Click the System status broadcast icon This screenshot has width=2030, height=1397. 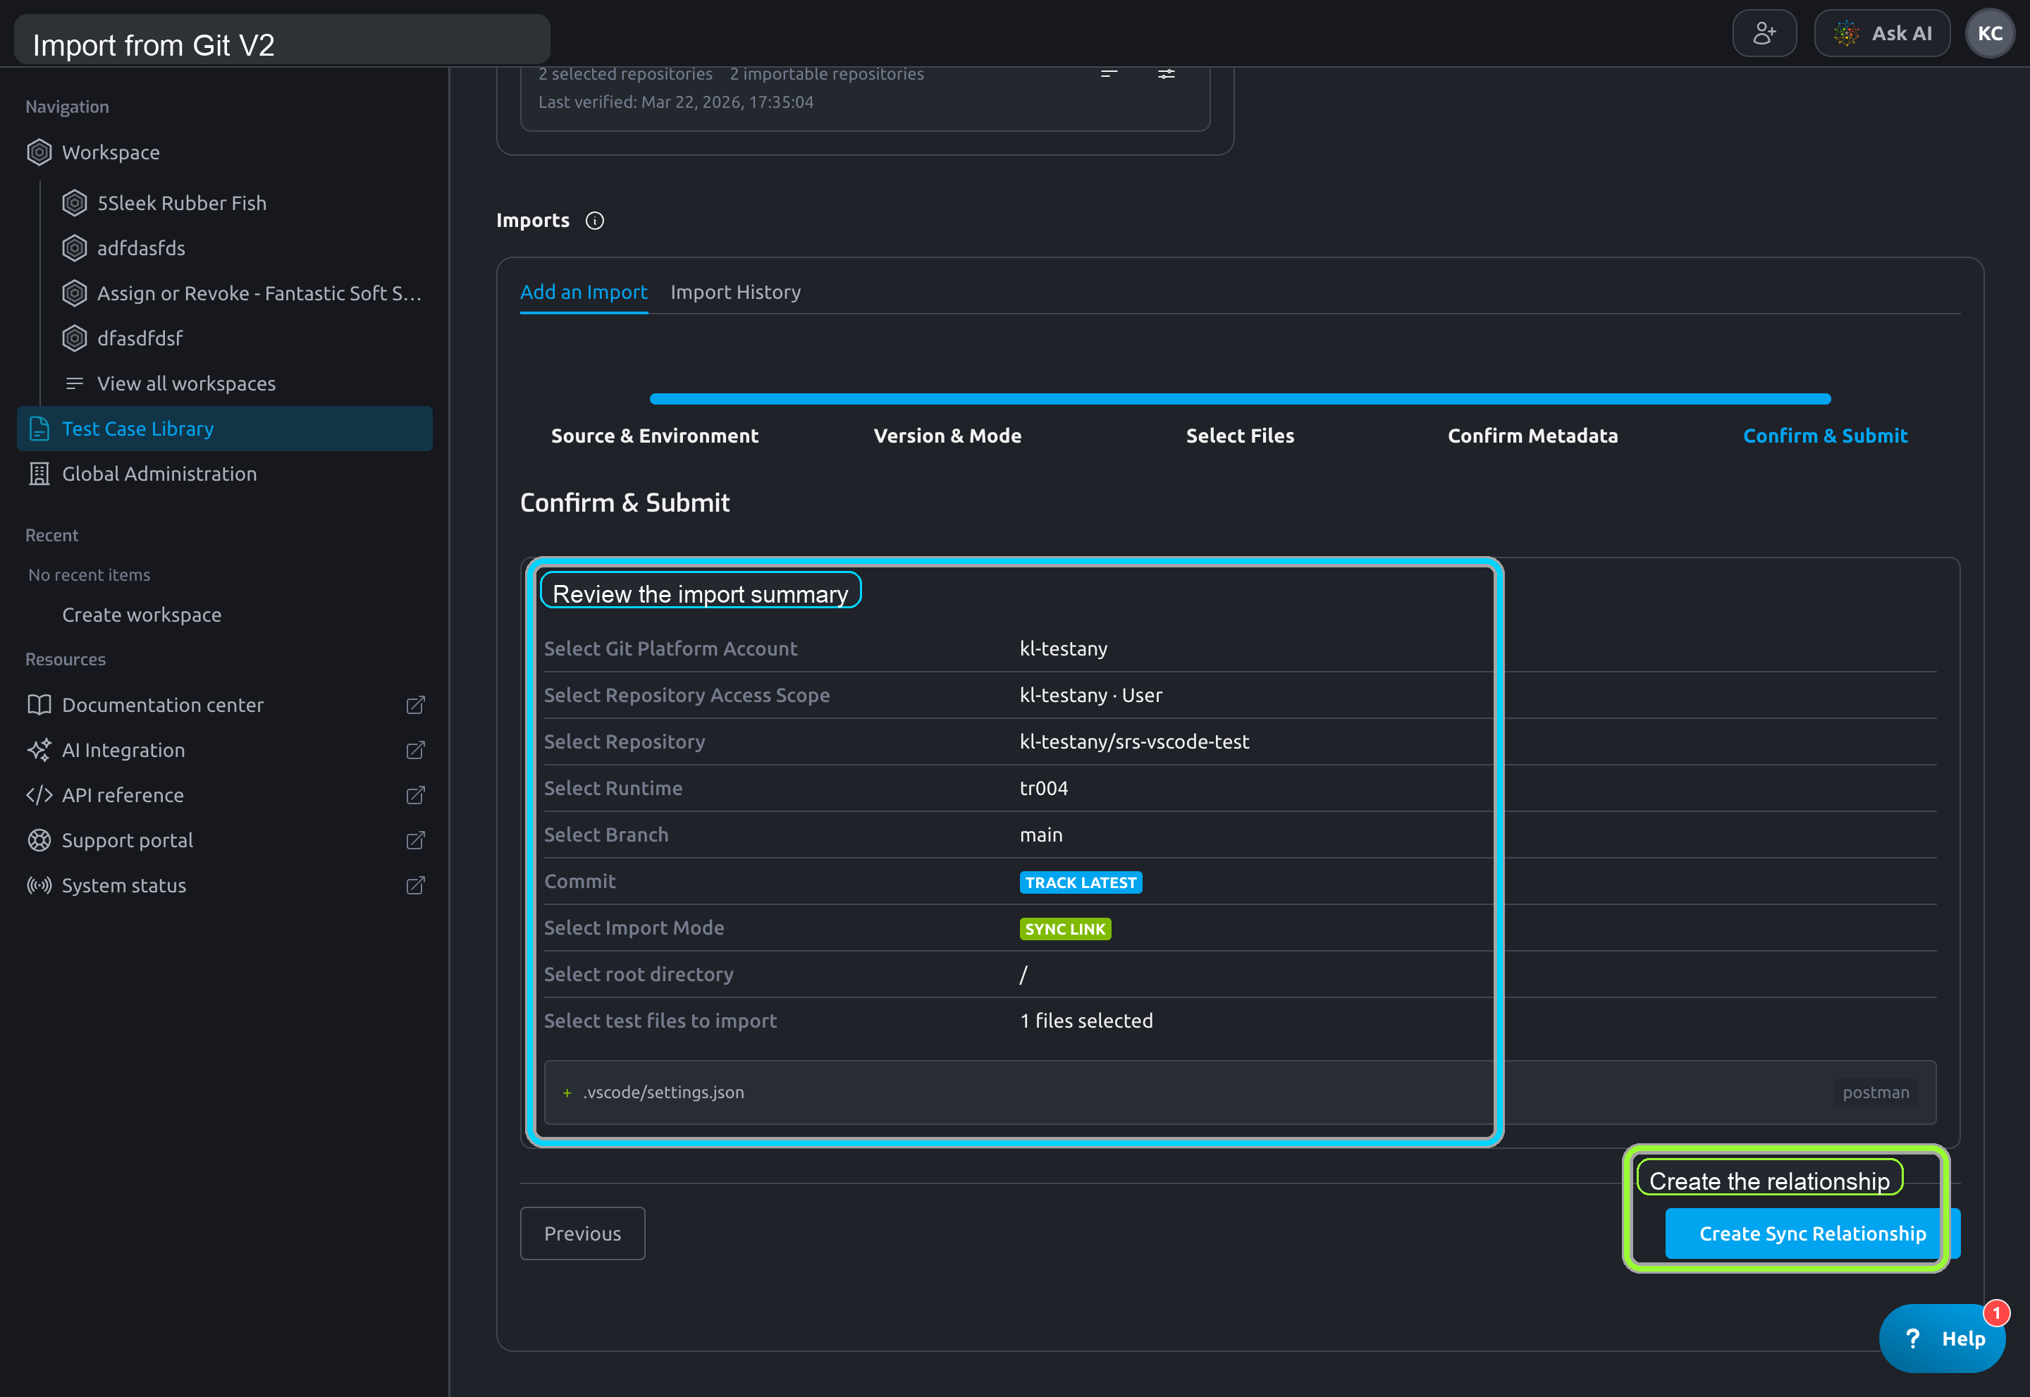[x=39, y=885]
